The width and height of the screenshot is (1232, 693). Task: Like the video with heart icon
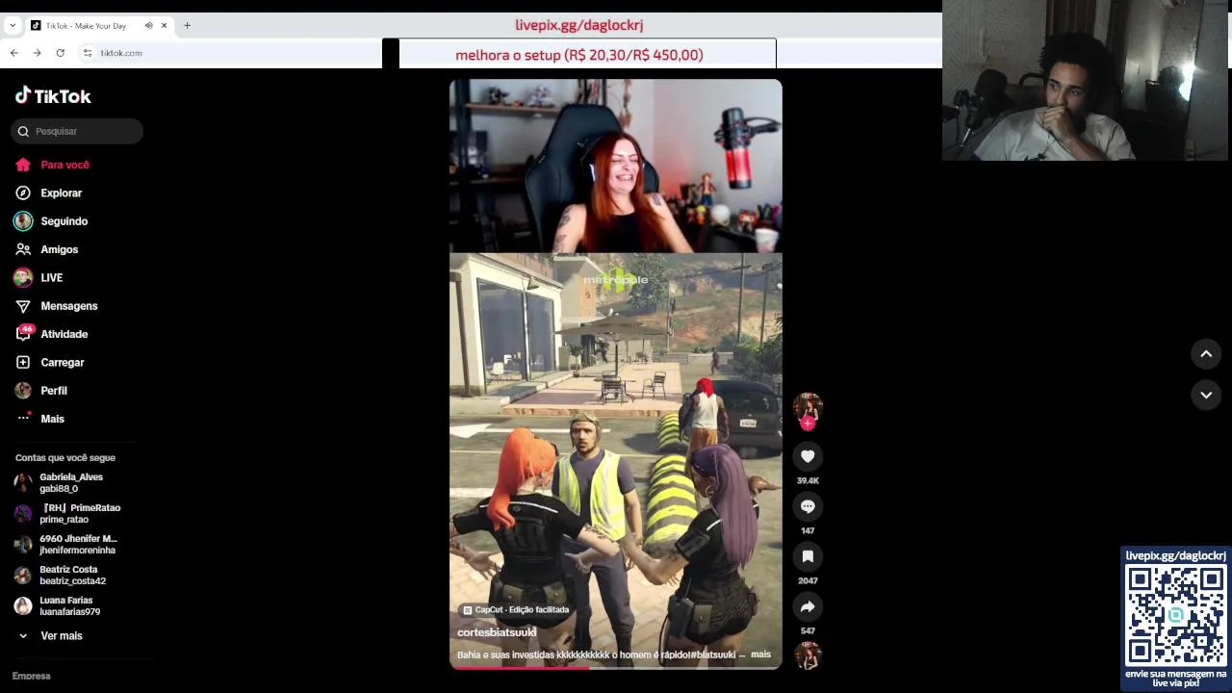coord(808,456)
